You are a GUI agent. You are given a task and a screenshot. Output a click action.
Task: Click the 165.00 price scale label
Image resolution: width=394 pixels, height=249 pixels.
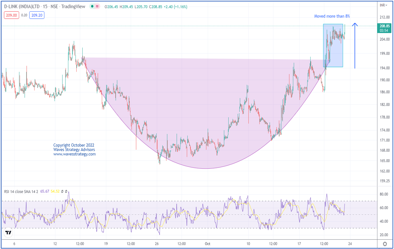click(385, 161)
